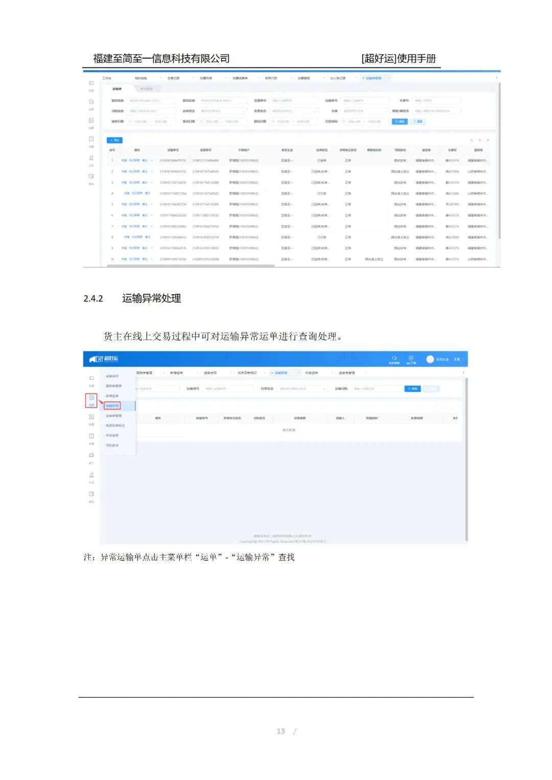Click the sidebar icon below 运单 in lower screenshot
This screenshot has height=780, width=552.
(91, 417)
